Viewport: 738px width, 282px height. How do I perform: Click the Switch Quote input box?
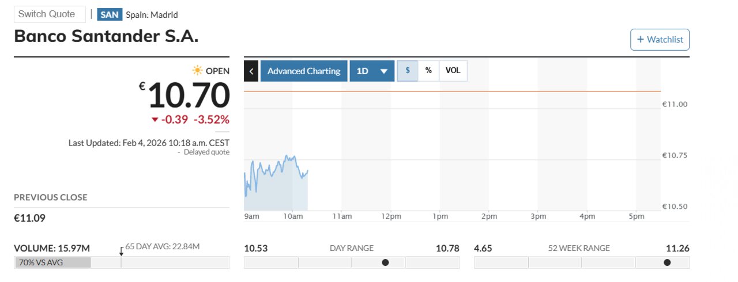coord(50,14)
